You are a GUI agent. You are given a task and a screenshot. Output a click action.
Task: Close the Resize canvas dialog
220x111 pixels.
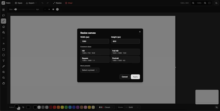pos(140,32)
